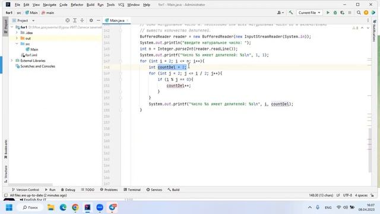380x214 pixels.
Task: Open File Explorer from taskbar
Action: click(51, 207)
